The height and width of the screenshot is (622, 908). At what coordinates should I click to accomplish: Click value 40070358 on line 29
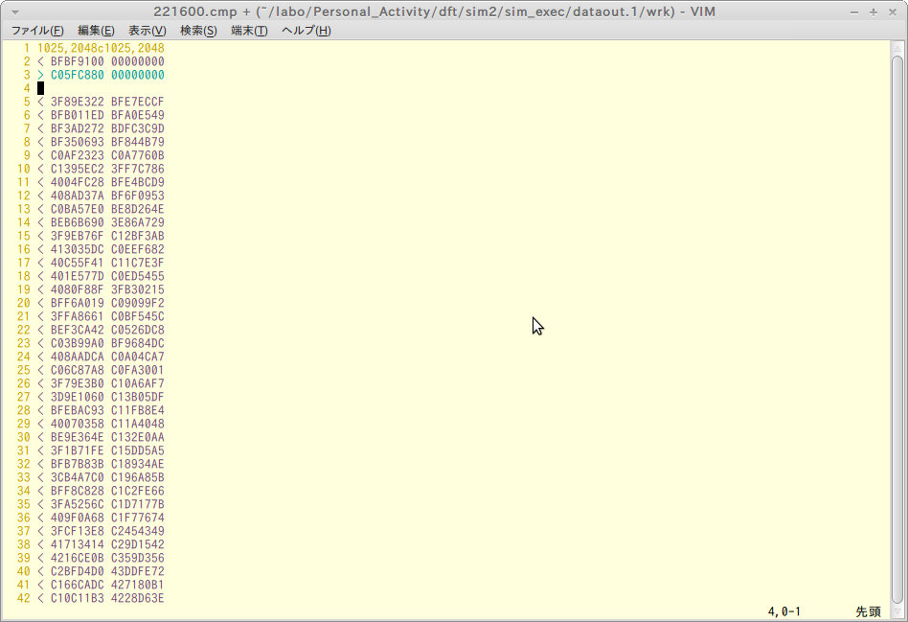[x=78, y=424]
